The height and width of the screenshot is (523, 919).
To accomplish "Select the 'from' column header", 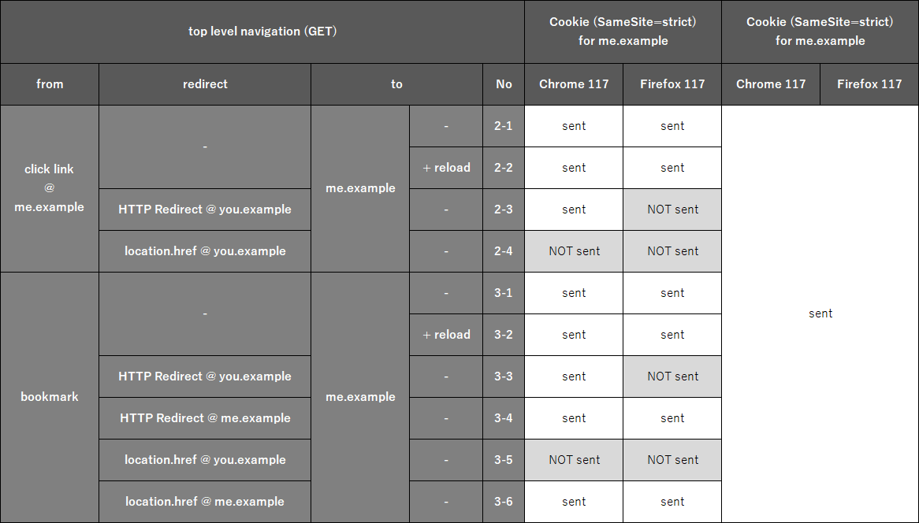I will pos(50,84).
